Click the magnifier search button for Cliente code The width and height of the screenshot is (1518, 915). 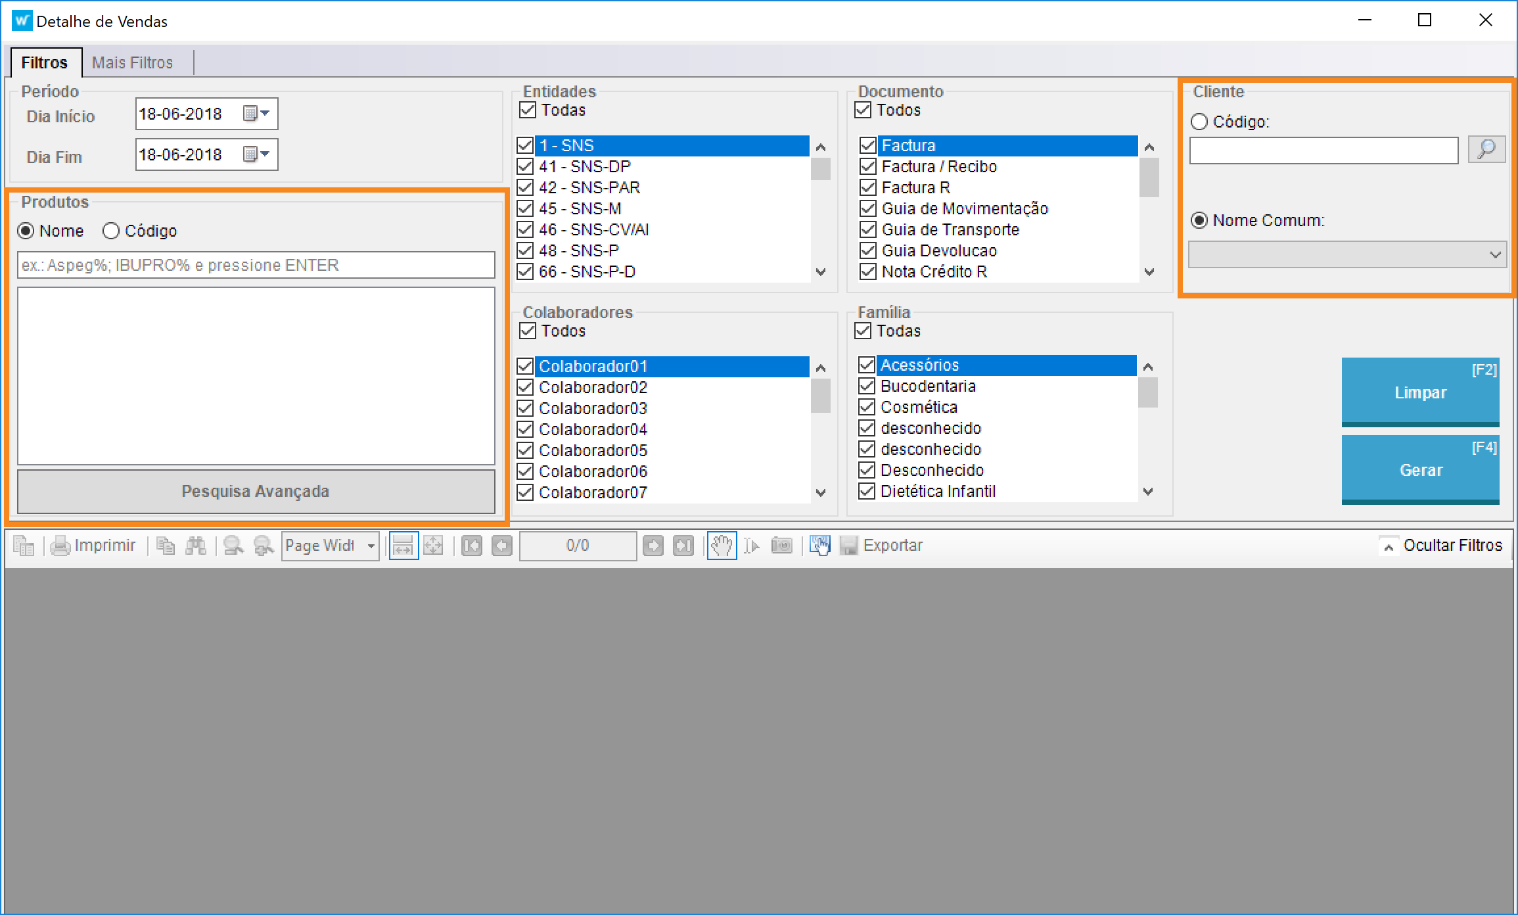[x=1486, y=151]
